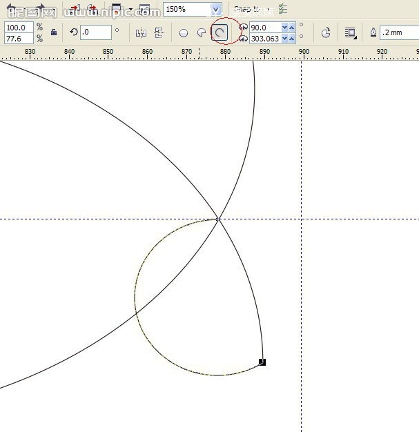
Task: Click the arc end node handle
Action: tap(262, 362)
